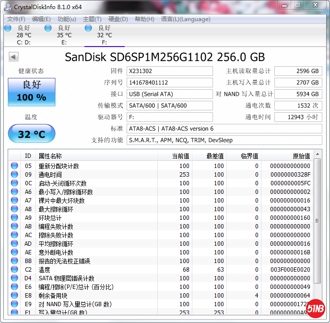Select the E: drive status orb

point(48,28)
